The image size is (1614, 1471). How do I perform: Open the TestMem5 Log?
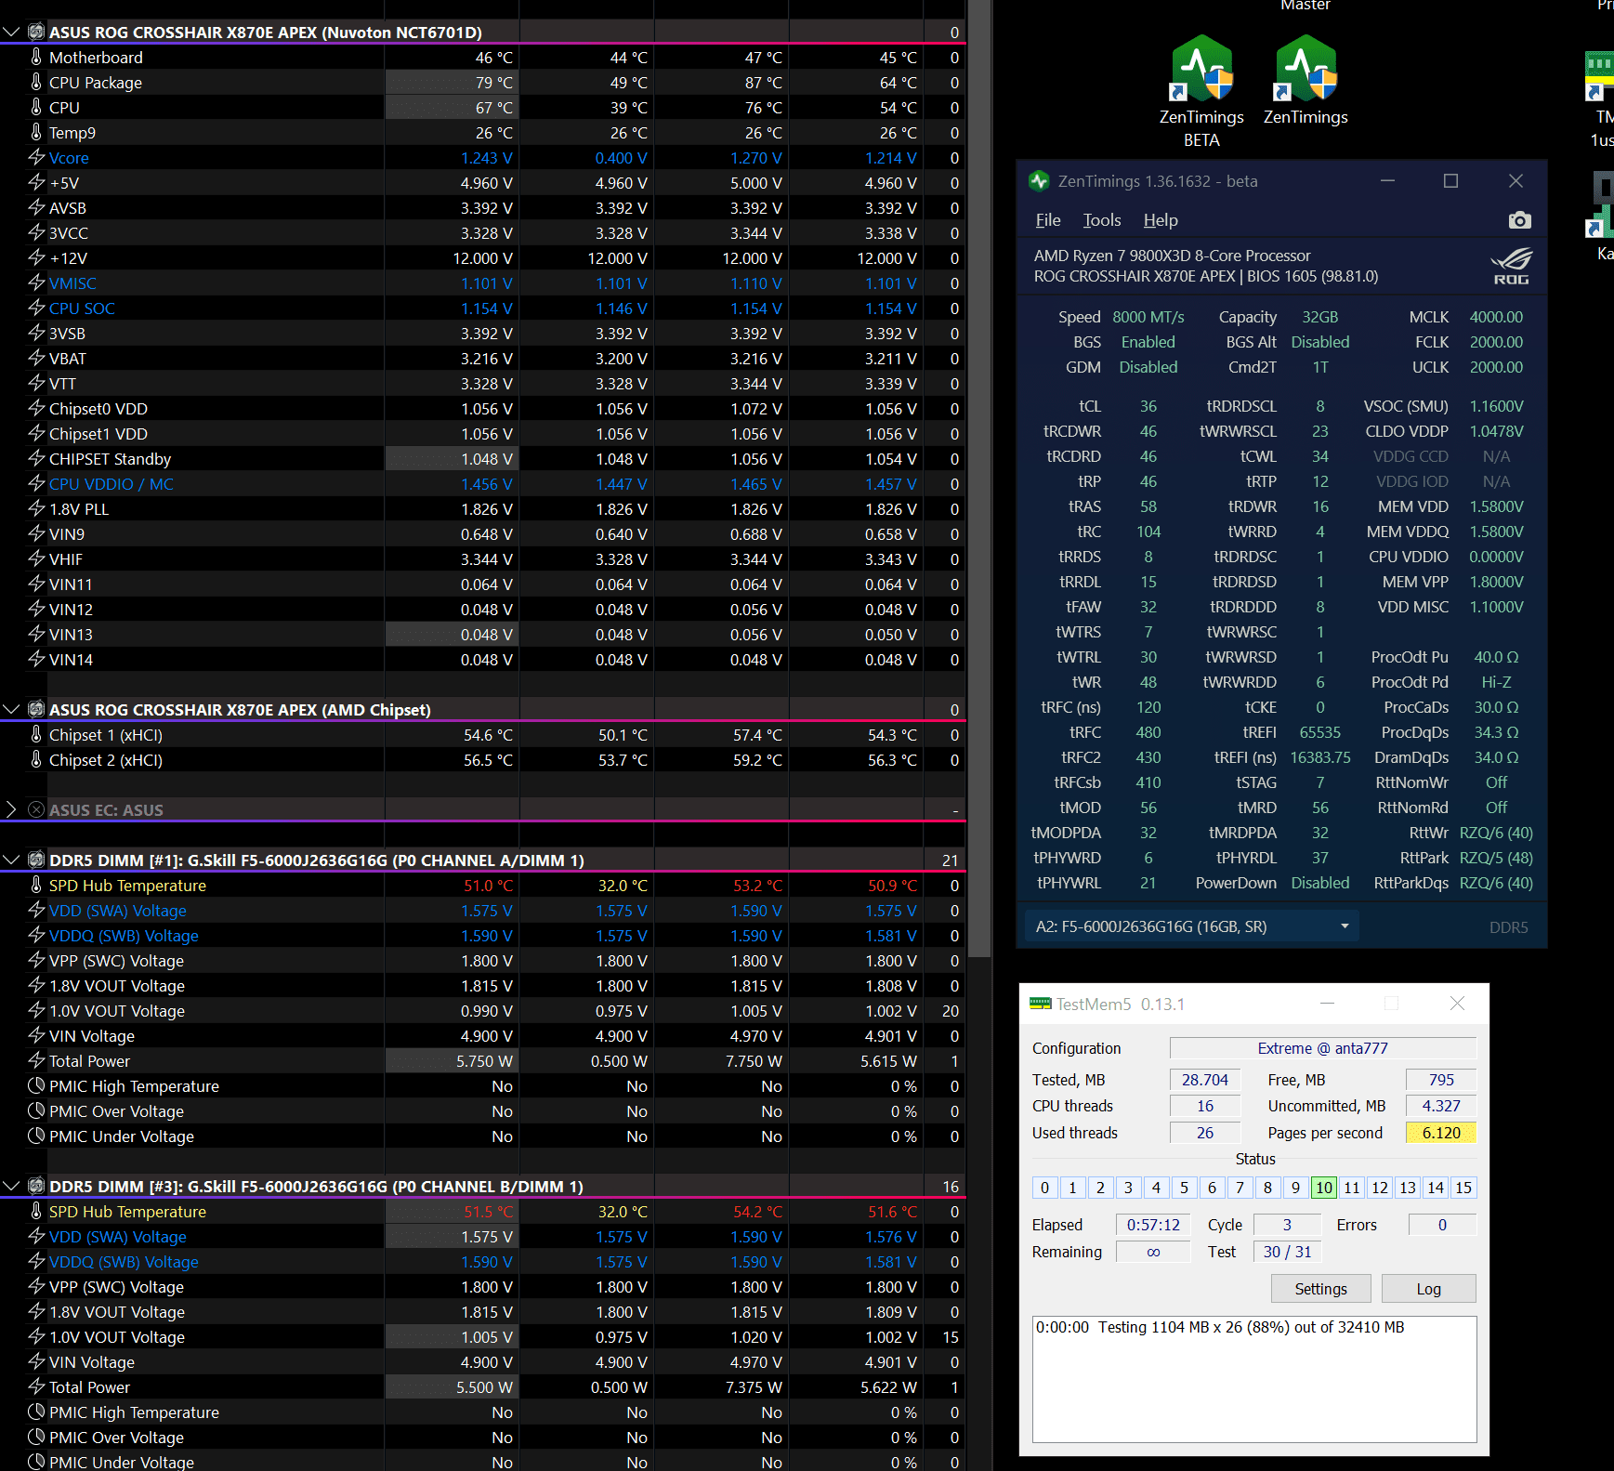(x=1428, y=1289)
